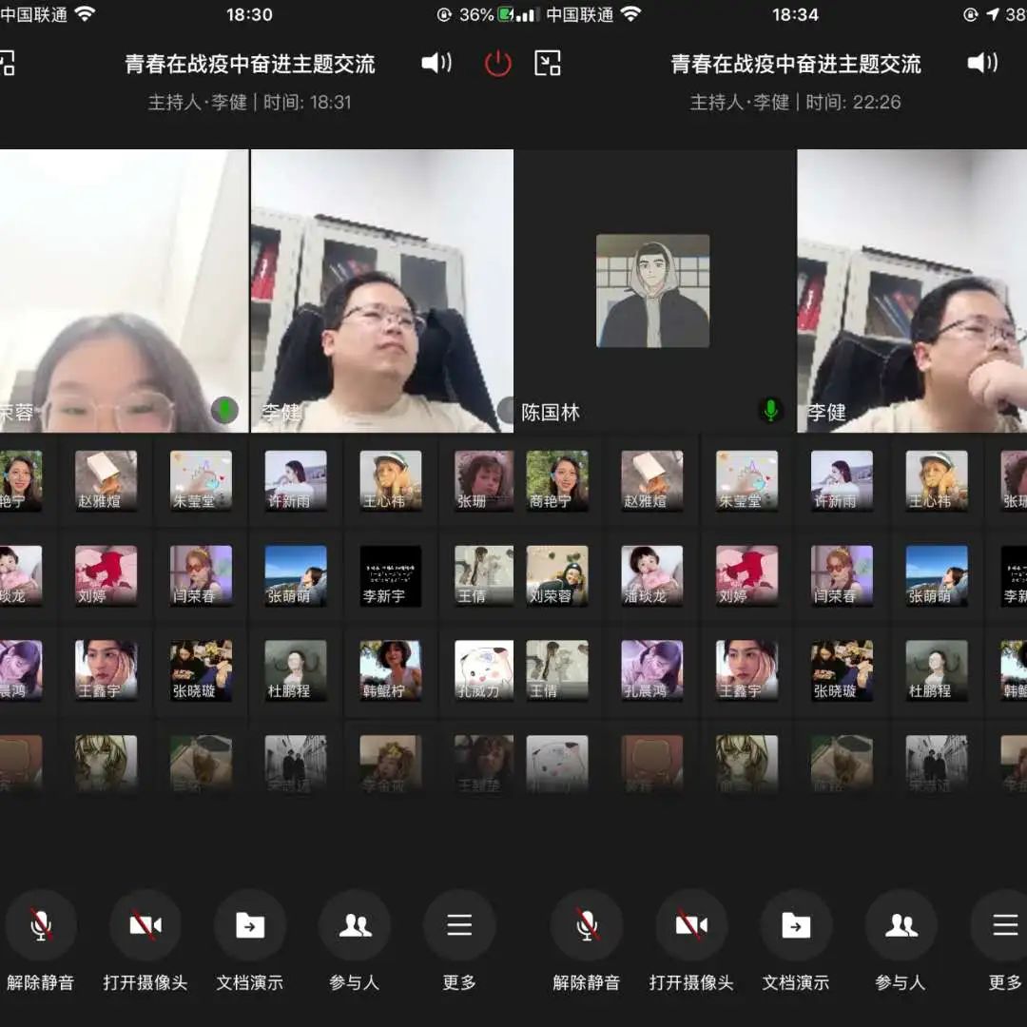1027x1027 pixels.
Task: Open 参与人 participants list in right screenshot
Action: coord(901,925)
